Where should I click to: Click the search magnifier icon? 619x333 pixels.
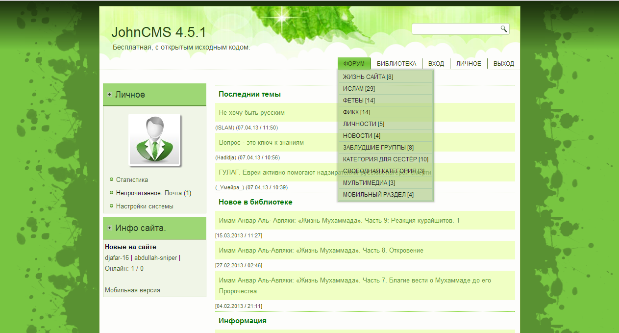tap(503, 29)
